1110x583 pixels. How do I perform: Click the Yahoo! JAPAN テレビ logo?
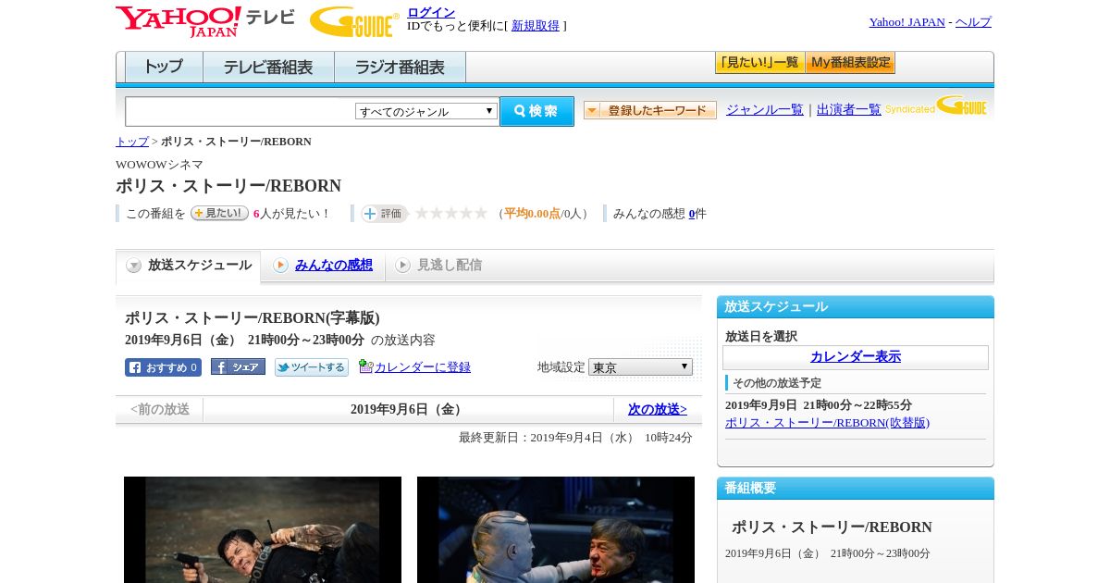pos(205,20)
